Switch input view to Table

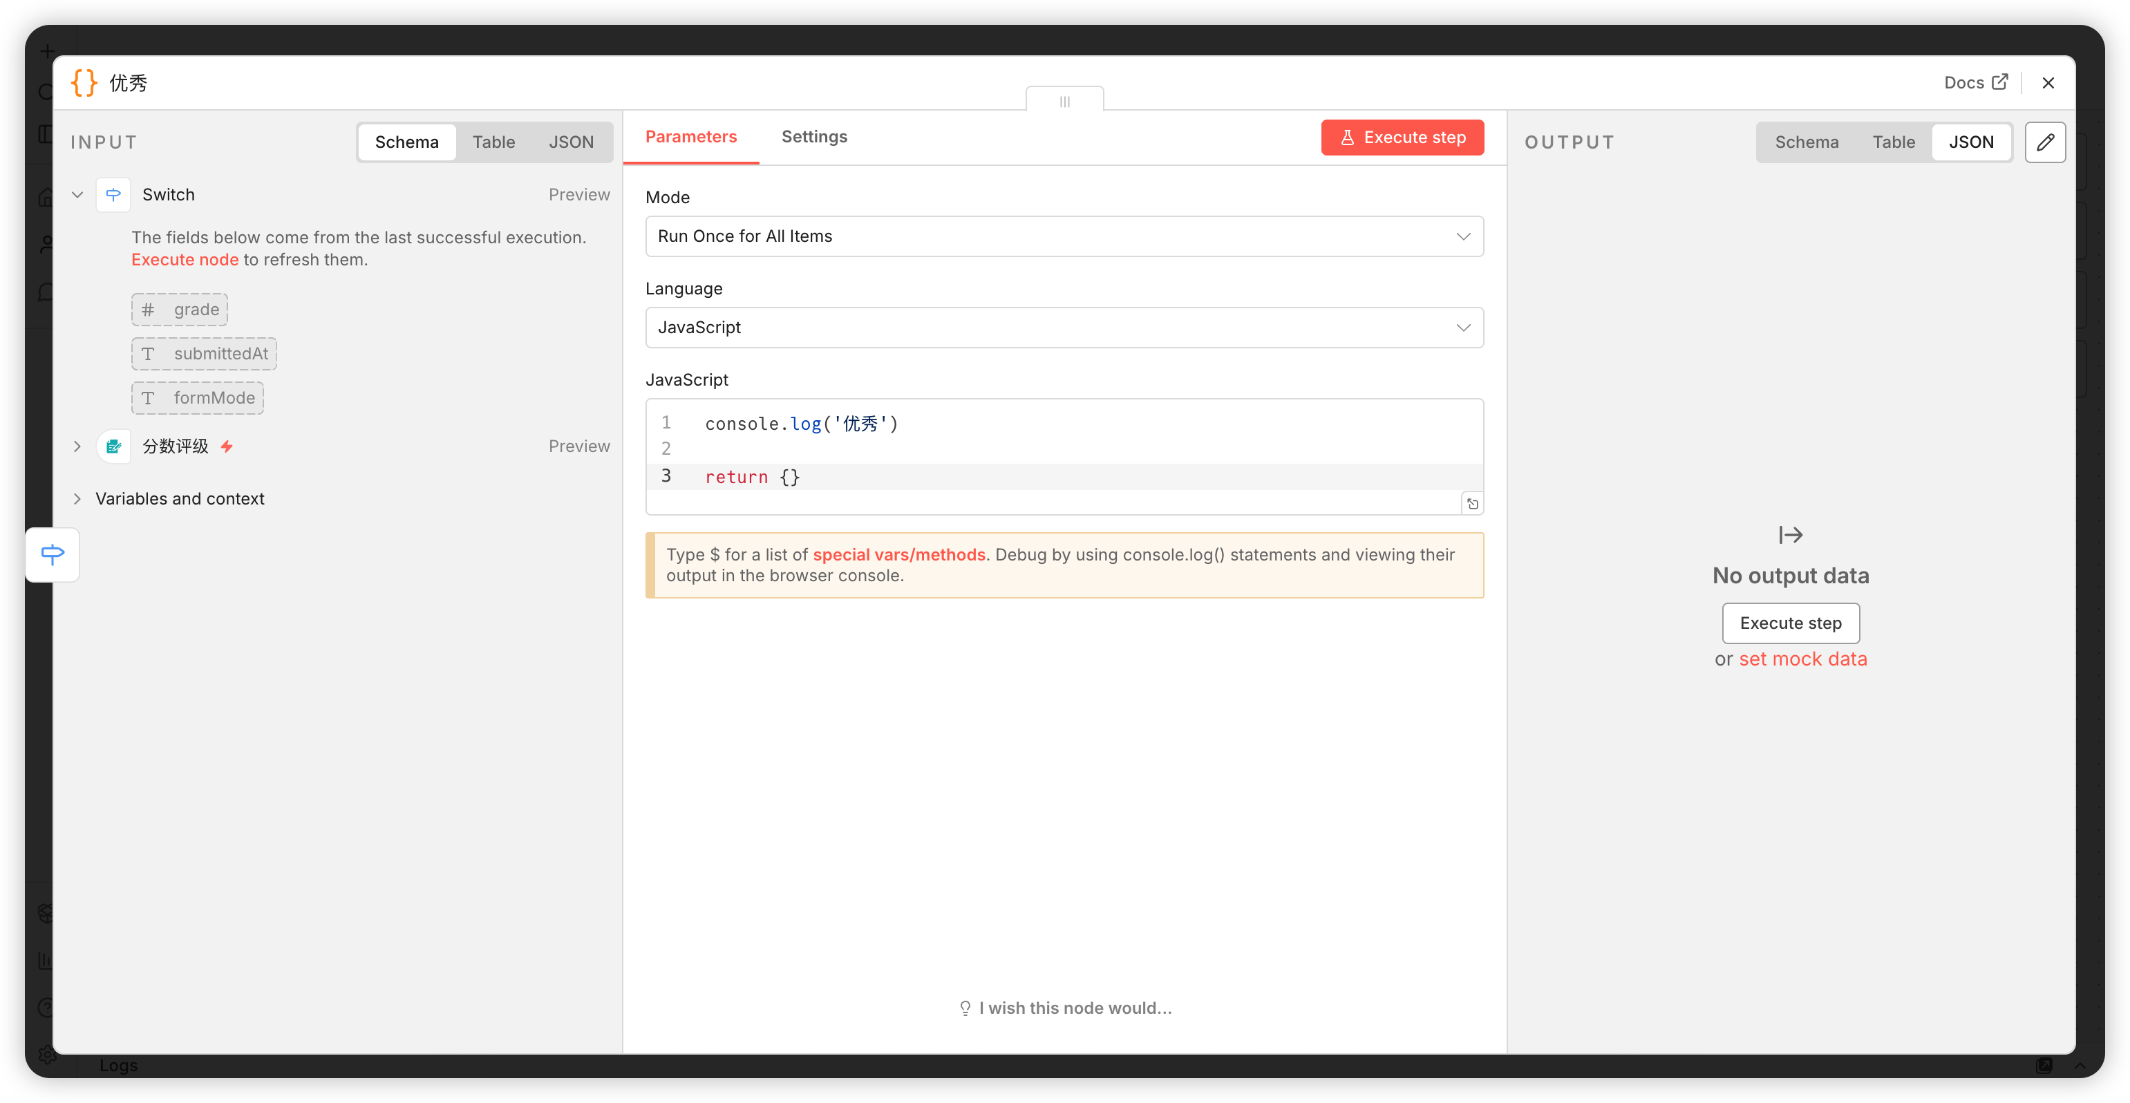pos(493,142)
